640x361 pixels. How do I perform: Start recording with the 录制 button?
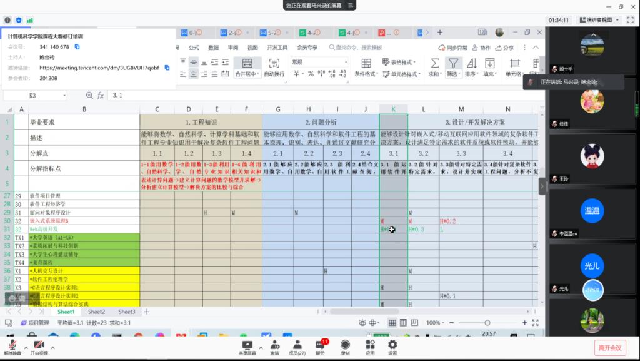click(345, 347)
